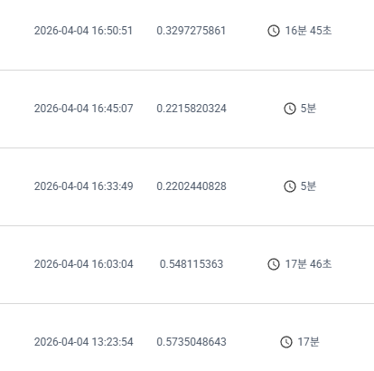This screenshot has width=374, height=371.
Task: Select timestamp 2026-04-04 16:33:49
Action: (x=83, y=186)
